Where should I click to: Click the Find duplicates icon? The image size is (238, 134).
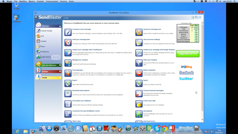(x=68, y=73)
